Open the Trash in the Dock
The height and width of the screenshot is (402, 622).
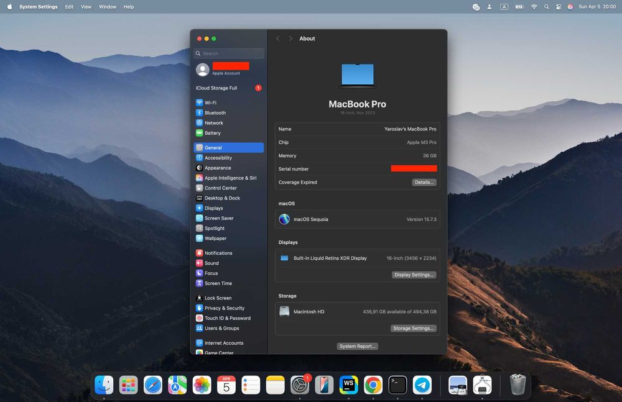518,385
